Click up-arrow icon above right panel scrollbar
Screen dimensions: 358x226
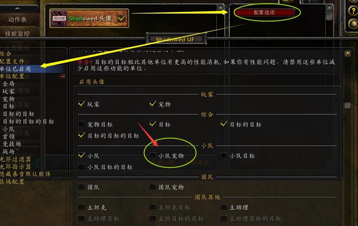(x=329, y=9)
